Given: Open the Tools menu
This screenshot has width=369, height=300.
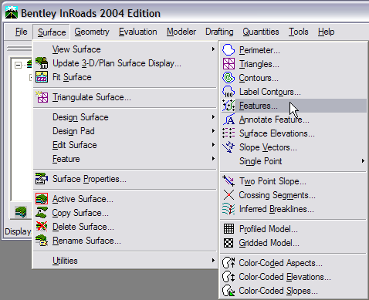Looking at the screenshot, I should point(299,32).
